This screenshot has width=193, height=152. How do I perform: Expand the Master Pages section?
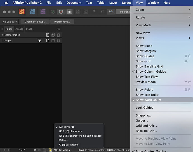[3, 35]
